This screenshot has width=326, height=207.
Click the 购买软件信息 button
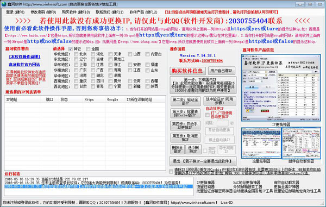pyautogui.click(x=188, y=71)
